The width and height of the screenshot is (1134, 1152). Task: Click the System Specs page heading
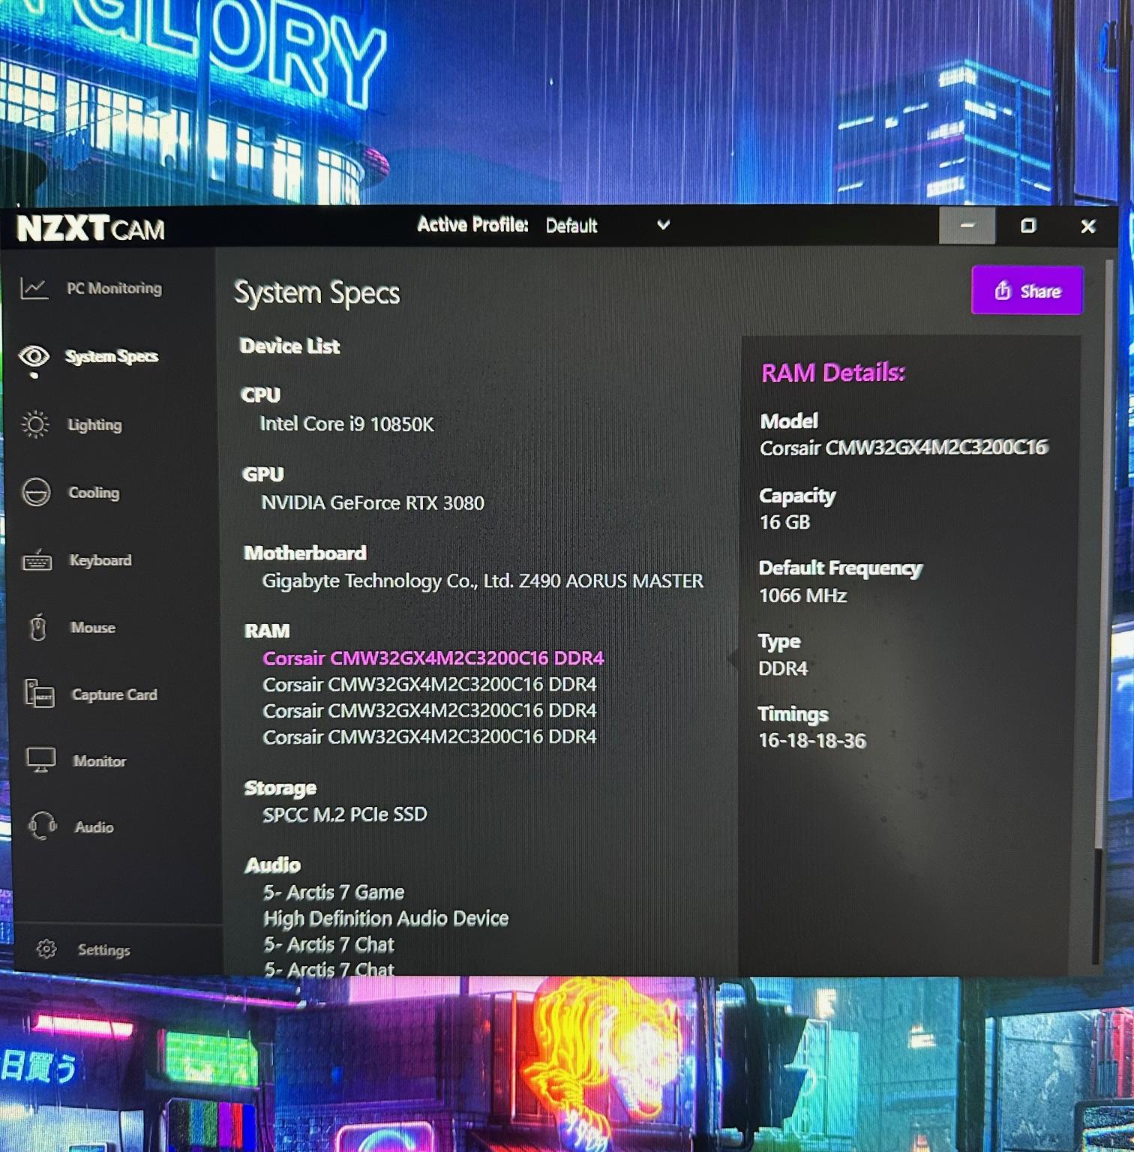[x=316, y=293]
